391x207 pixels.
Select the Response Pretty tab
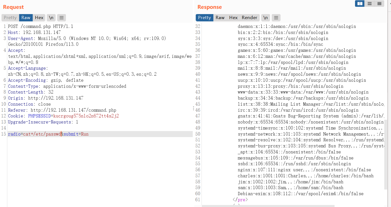tap(204, 18)
